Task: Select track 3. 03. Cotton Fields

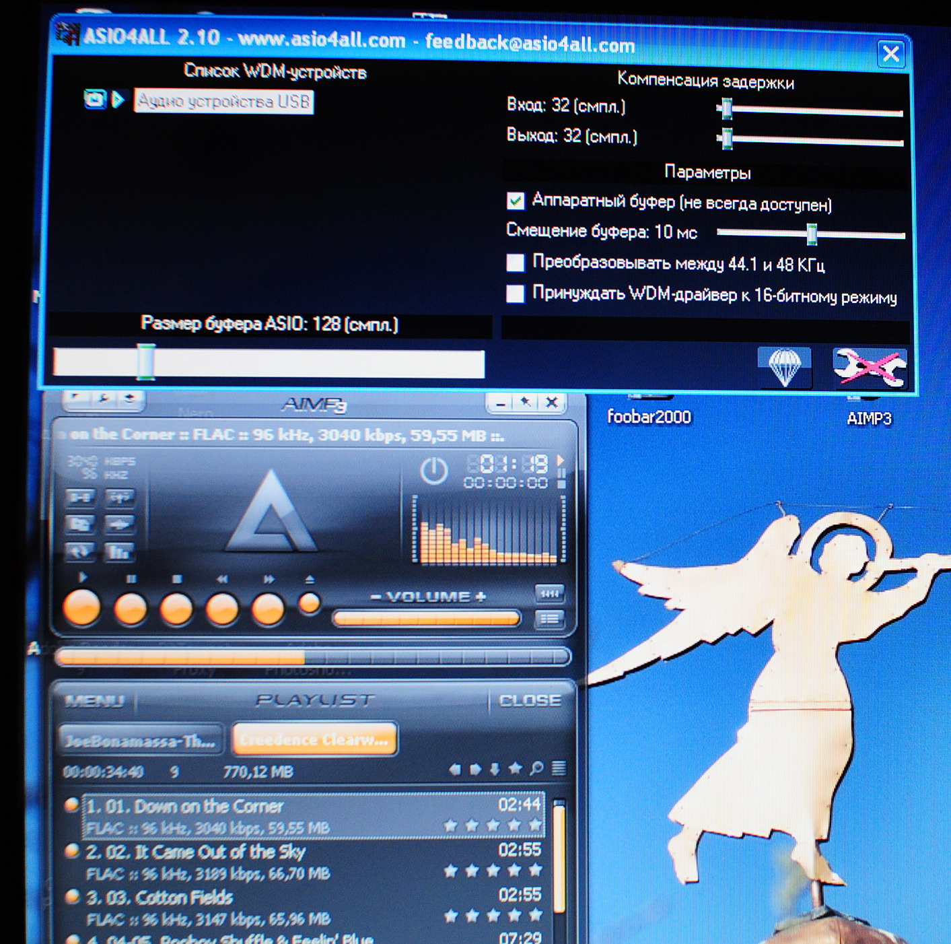Action: 314,907
